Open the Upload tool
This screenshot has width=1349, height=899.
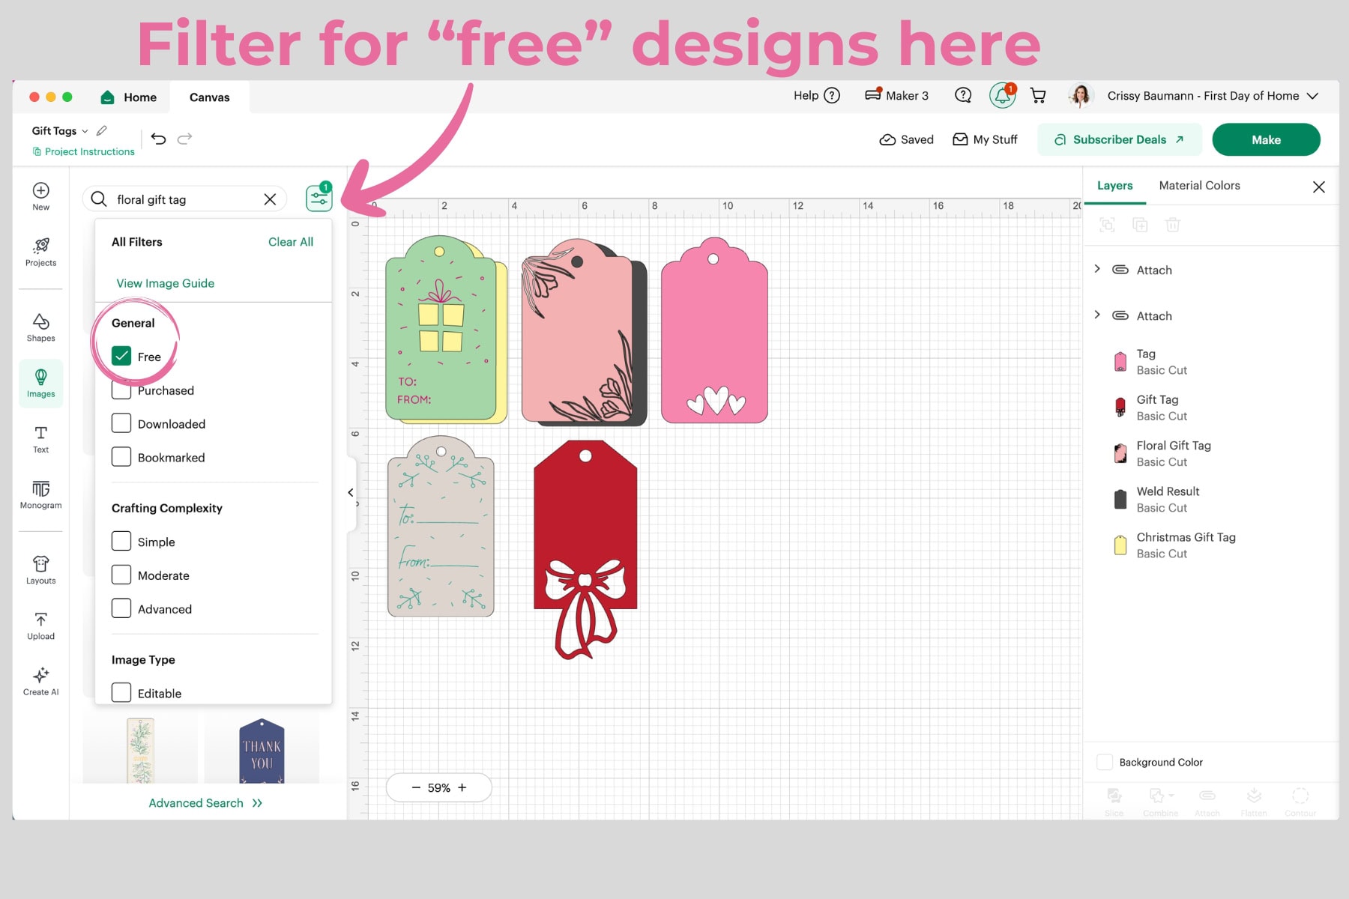click(40, 626)
